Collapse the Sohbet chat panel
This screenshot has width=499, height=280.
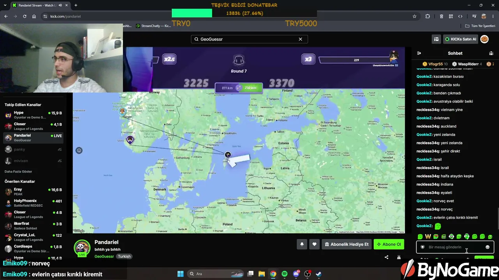[x=419, y=53]
